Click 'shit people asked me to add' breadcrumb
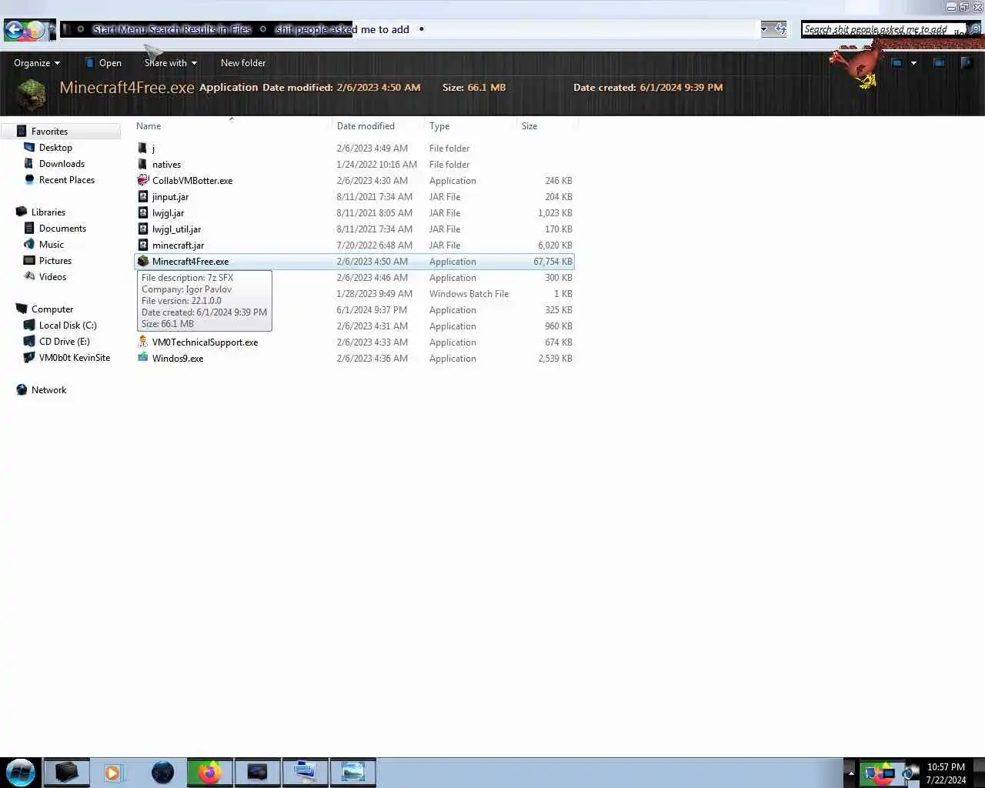 342,29
